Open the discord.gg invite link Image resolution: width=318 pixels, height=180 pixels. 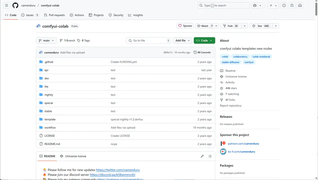click(x=113, y=175)
